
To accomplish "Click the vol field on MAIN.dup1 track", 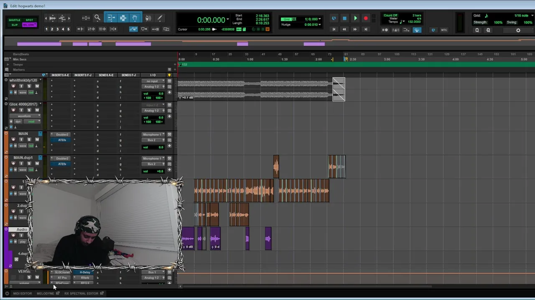I will [x=153, y=171].
